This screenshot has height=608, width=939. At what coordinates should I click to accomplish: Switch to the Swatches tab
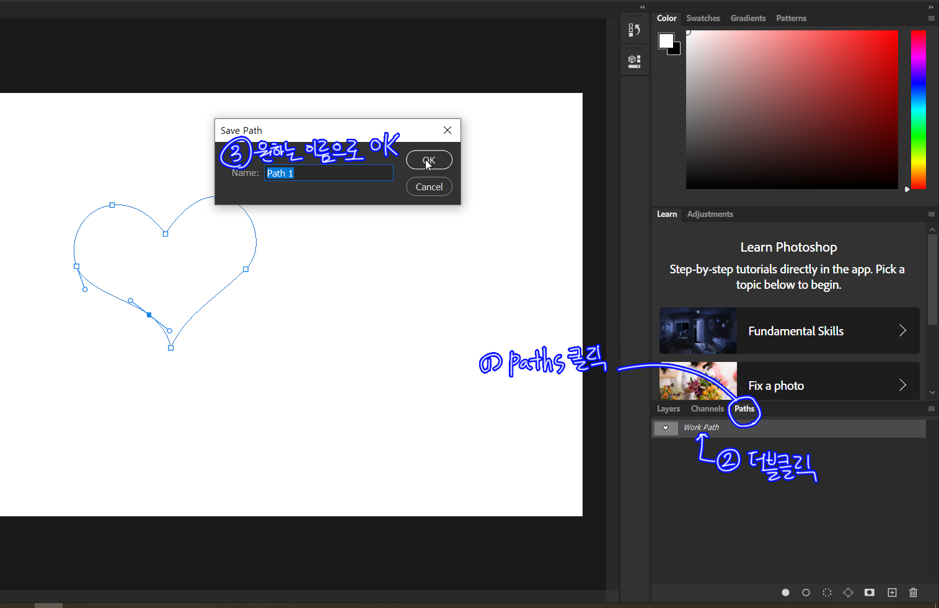(703, 19)
